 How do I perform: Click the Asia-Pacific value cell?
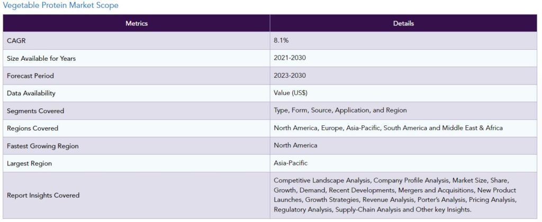tap(291, 163)
